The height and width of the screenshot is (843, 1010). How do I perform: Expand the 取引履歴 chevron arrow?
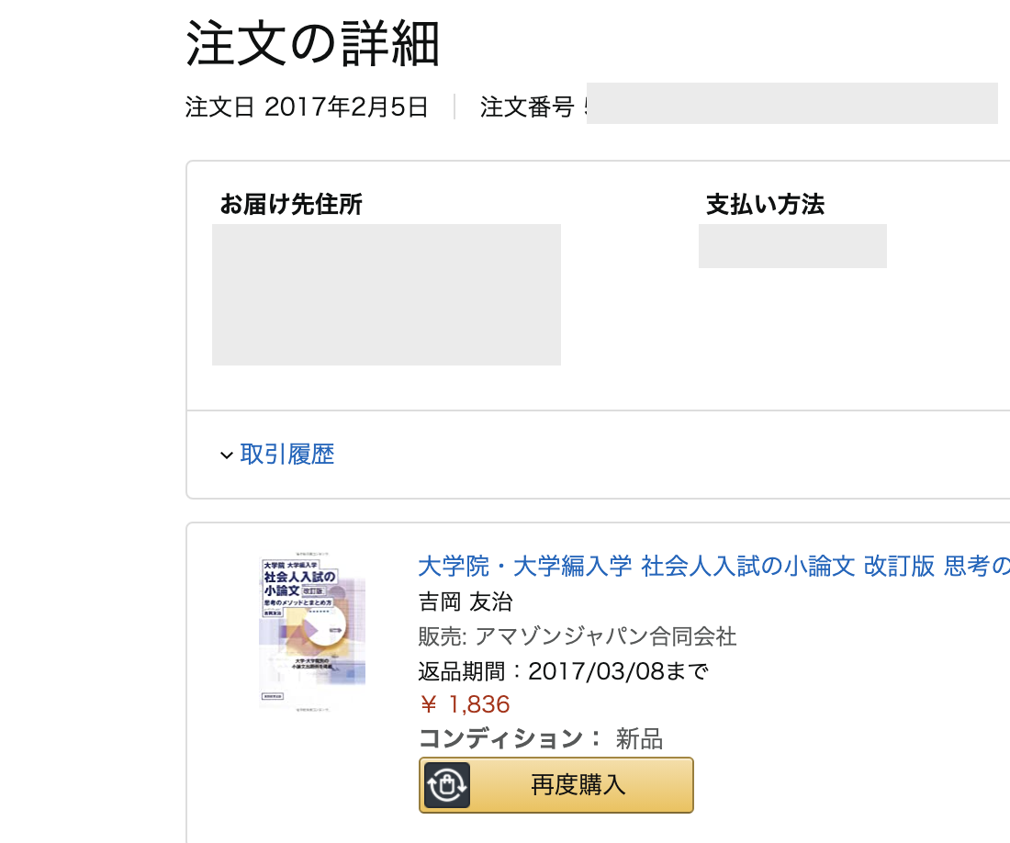pos(226,455)
